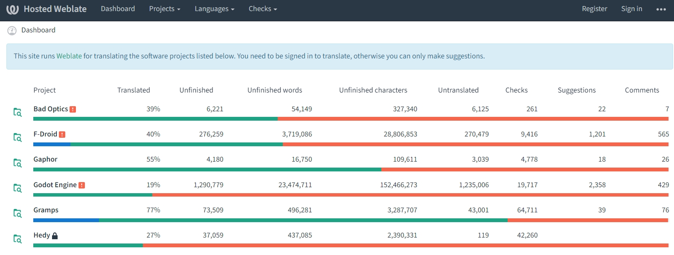The image size is (674, 255).
Task: Open Gramps checks count 64,711
Action: tap(527, 210)
